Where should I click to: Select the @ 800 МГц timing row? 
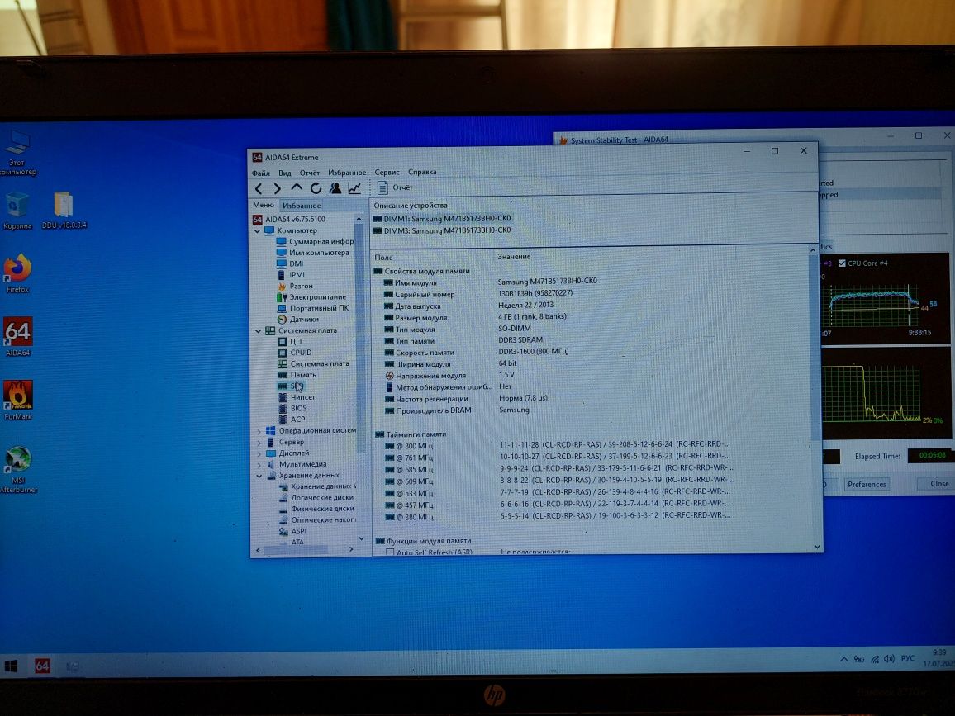pos(558,445)
